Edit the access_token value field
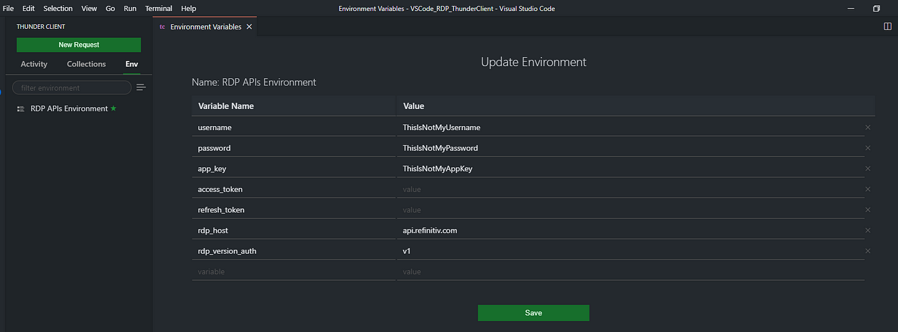This screenshot has width=898, height=332. pos(630,189)
